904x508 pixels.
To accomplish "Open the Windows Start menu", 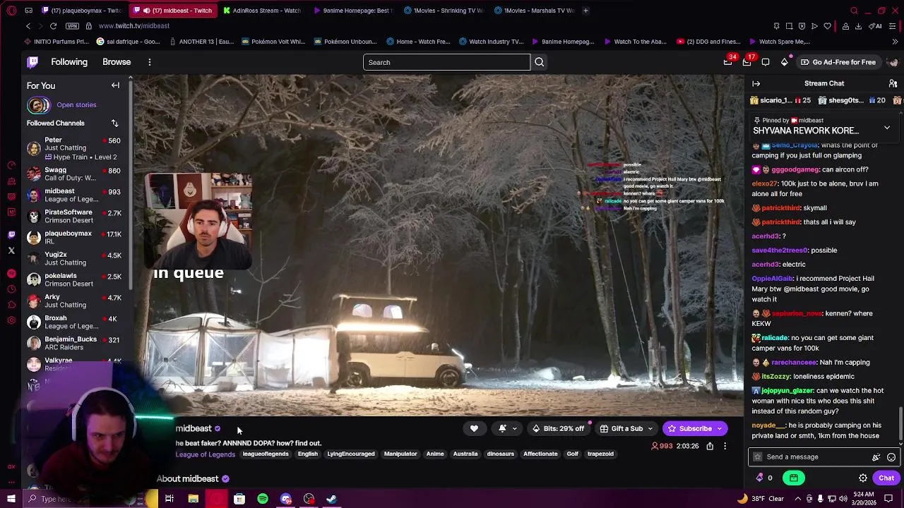I will (x=11, y=499).
